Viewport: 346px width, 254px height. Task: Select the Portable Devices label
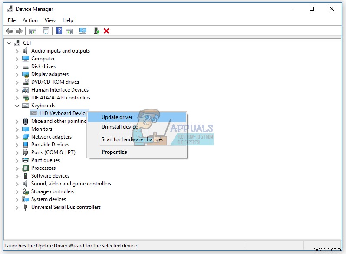[50, 145]
